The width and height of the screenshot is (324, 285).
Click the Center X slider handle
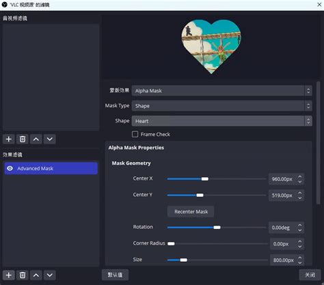[205, 179]
